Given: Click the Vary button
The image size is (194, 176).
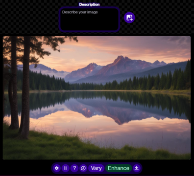Looking at the screenshot, I should [96, 168].
